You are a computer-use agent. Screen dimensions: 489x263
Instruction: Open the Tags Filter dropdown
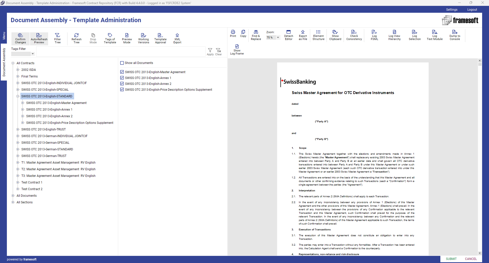click(x=33, y=54)
